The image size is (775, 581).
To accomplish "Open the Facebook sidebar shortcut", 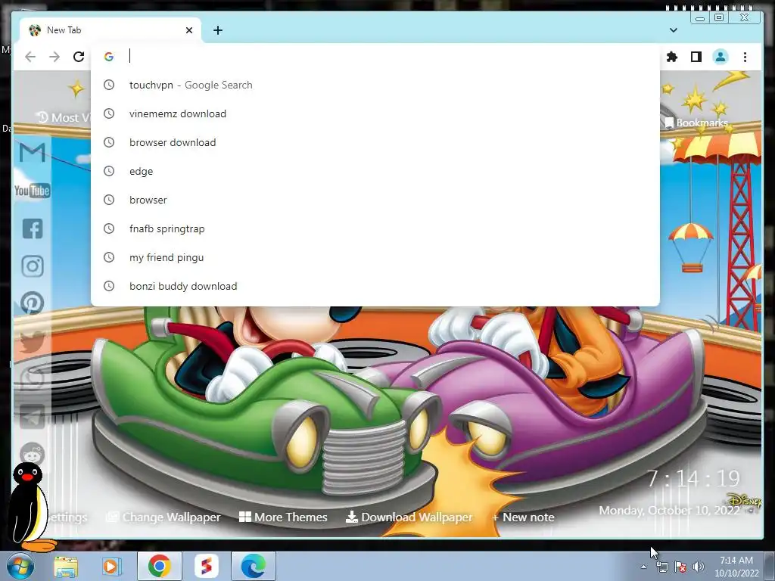I will tap(32, 228).
